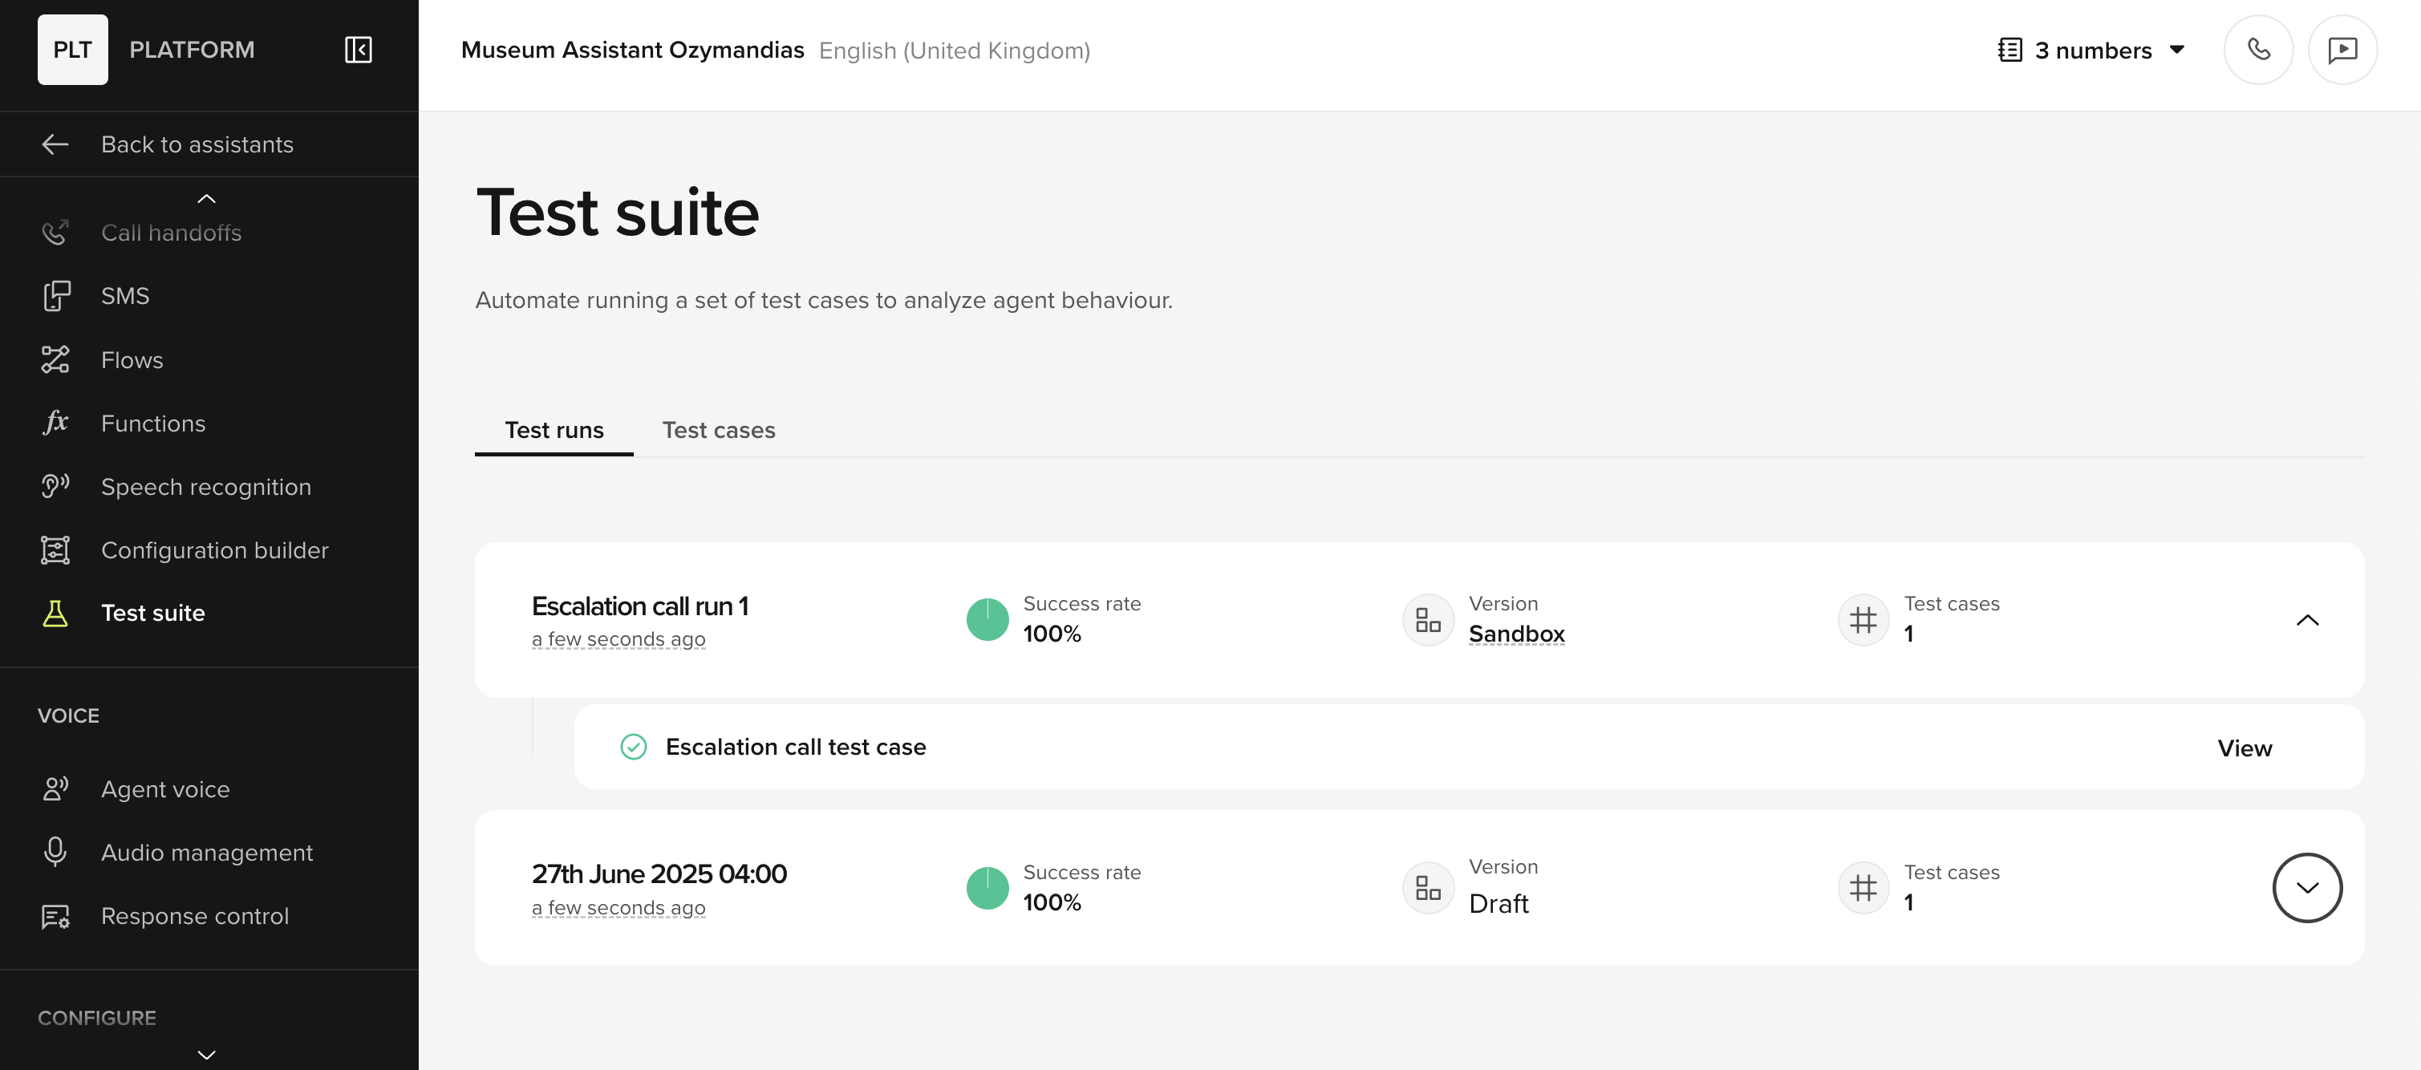Expand the 27th June 2025 test run
This screenshot has height=1070, width=2421.
click(x=2306, y=888)
